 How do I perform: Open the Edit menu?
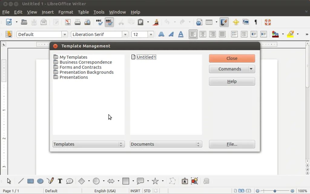[18, 12]
